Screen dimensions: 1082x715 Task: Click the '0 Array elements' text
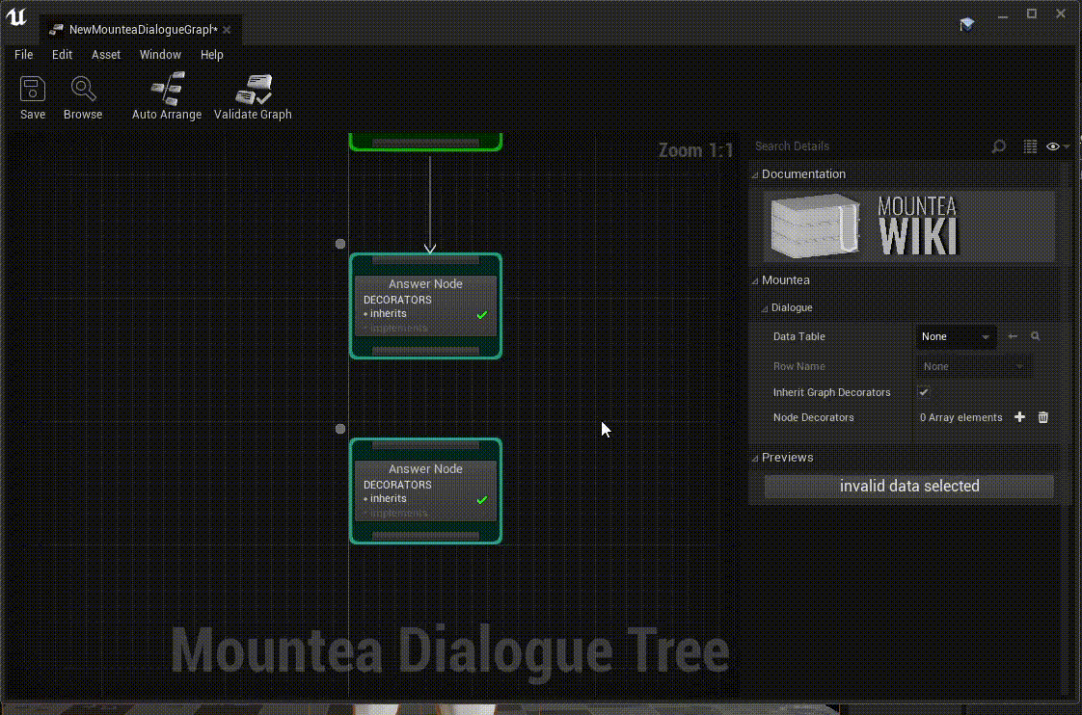[960, 417]
